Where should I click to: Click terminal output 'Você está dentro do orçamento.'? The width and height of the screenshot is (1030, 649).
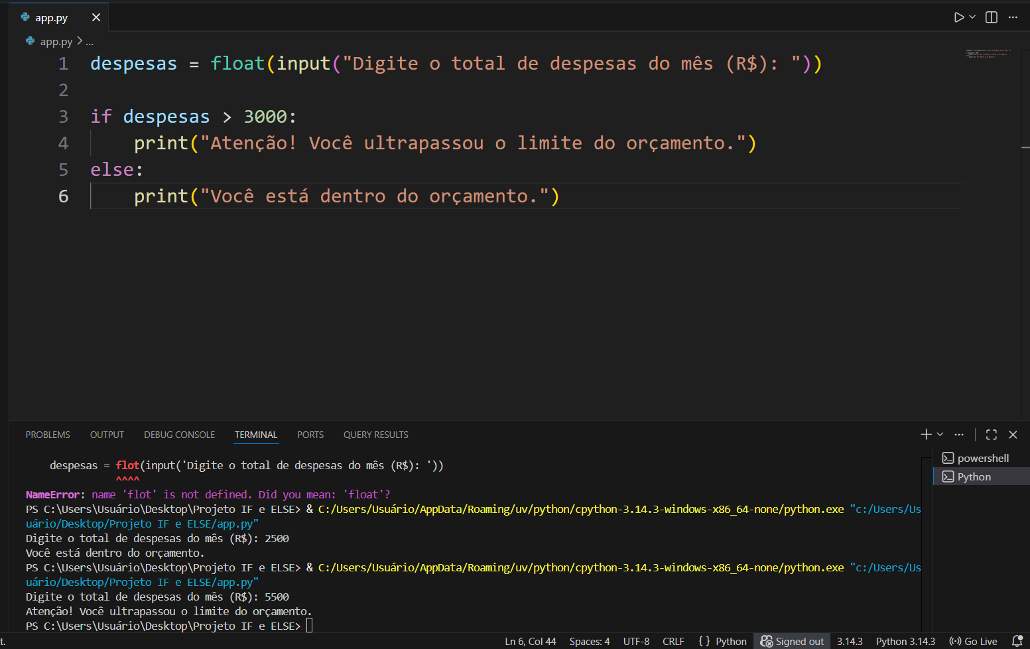click(x=115, y=553)
